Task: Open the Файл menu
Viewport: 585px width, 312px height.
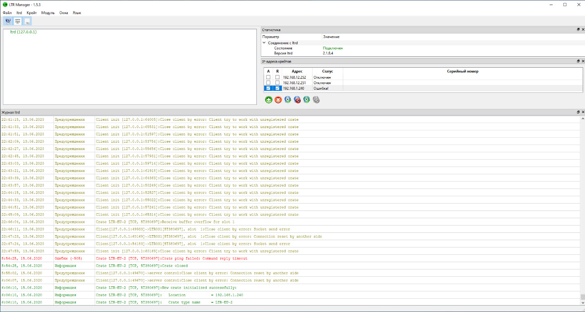Action: (7, 13)
